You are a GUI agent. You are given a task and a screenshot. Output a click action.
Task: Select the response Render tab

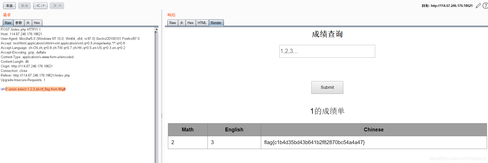[x=216, y=23]
